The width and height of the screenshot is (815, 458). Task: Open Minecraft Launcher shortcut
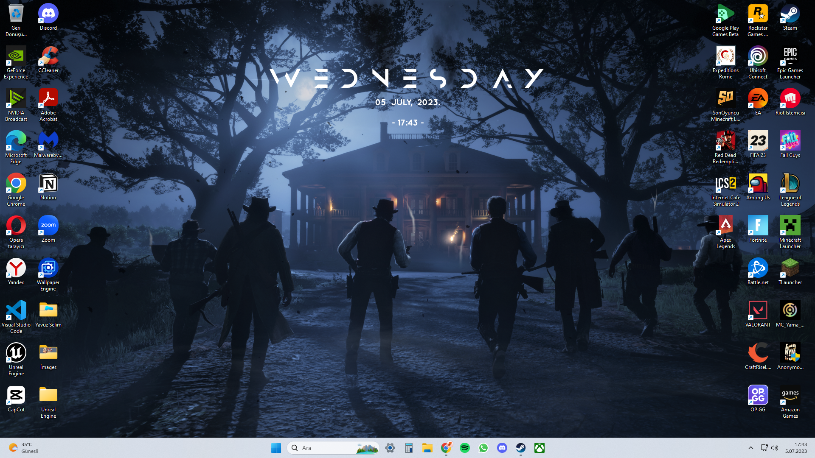(790, 232)
